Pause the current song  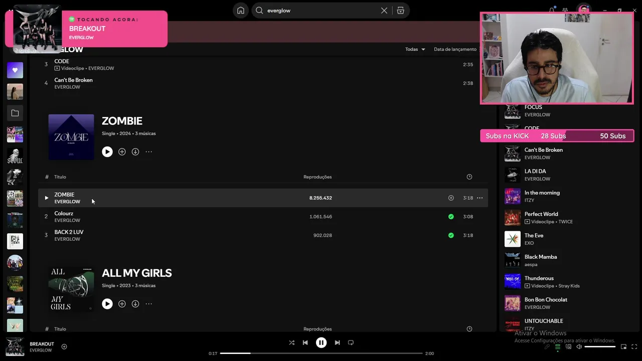[321, 342]
